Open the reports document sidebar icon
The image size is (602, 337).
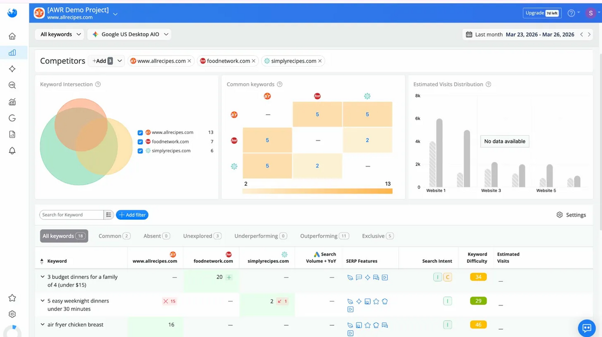pos(12,134)
